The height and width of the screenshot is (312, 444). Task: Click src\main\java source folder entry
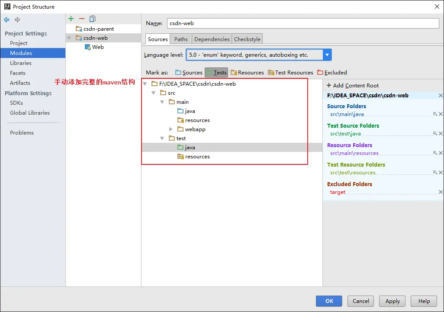pyautogui.click(x=347, y=114)
